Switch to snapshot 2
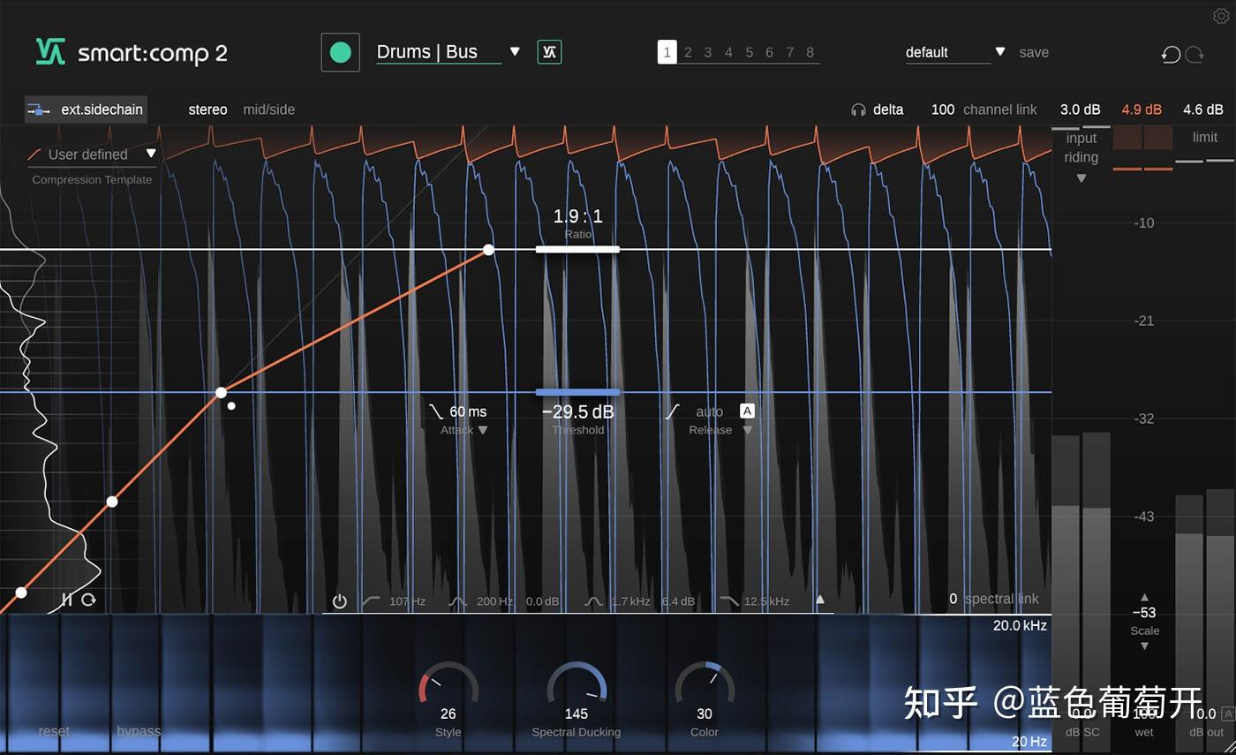1236x755 pixels. [688, 52]
